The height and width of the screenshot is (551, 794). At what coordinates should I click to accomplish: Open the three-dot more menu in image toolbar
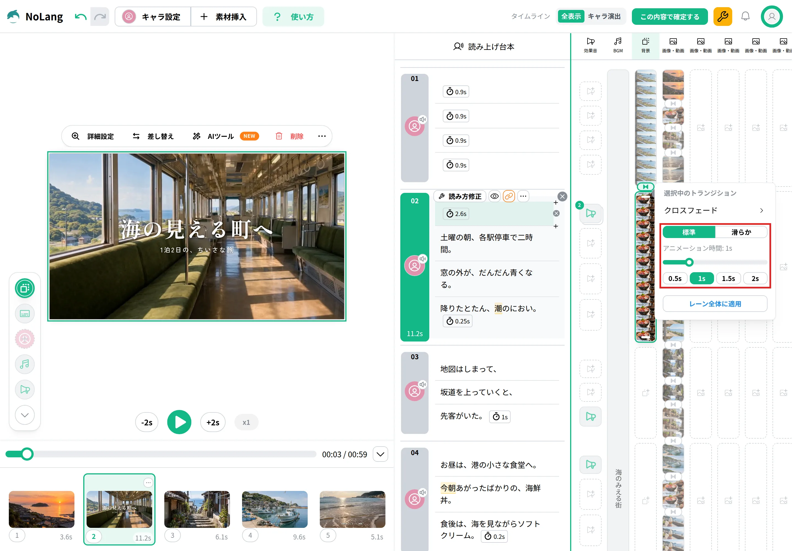[322, 136]
